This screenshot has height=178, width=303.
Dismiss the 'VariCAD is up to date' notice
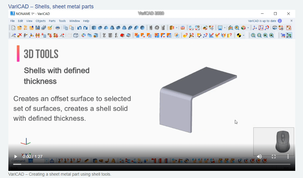291,21
